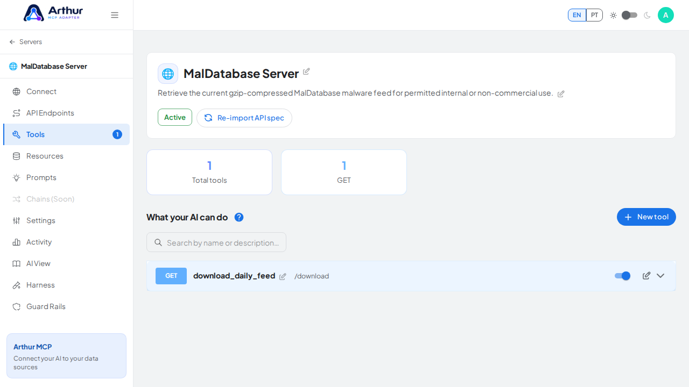
Task: Open the user avatar menu
Action: pos(666,15)
